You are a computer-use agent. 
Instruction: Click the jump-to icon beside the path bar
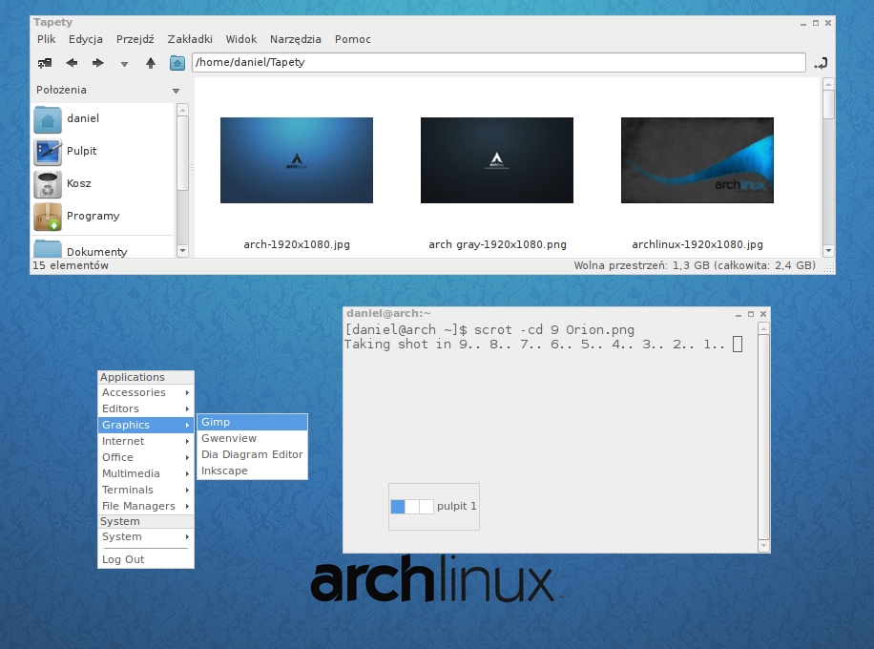coord(821,62)
